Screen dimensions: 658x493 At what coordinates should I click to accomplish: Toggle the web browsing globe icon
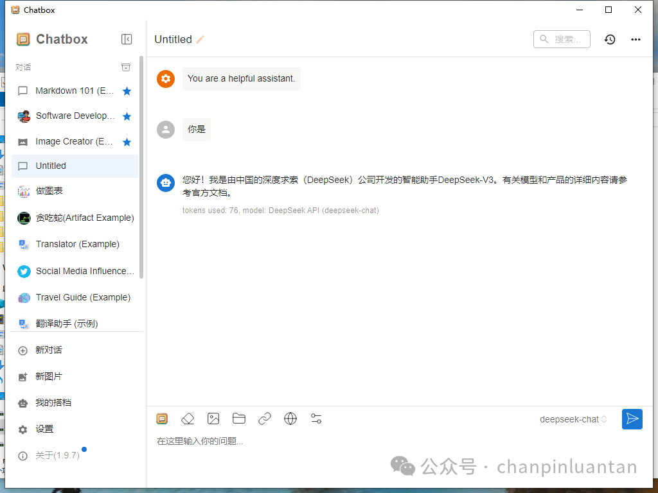tap(290, 419)
